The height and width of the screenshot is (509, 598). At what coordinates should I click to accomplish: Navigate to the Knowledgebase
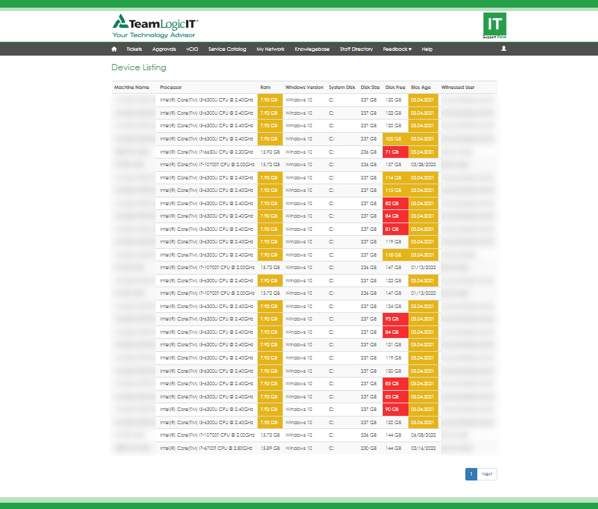(312, 49)
